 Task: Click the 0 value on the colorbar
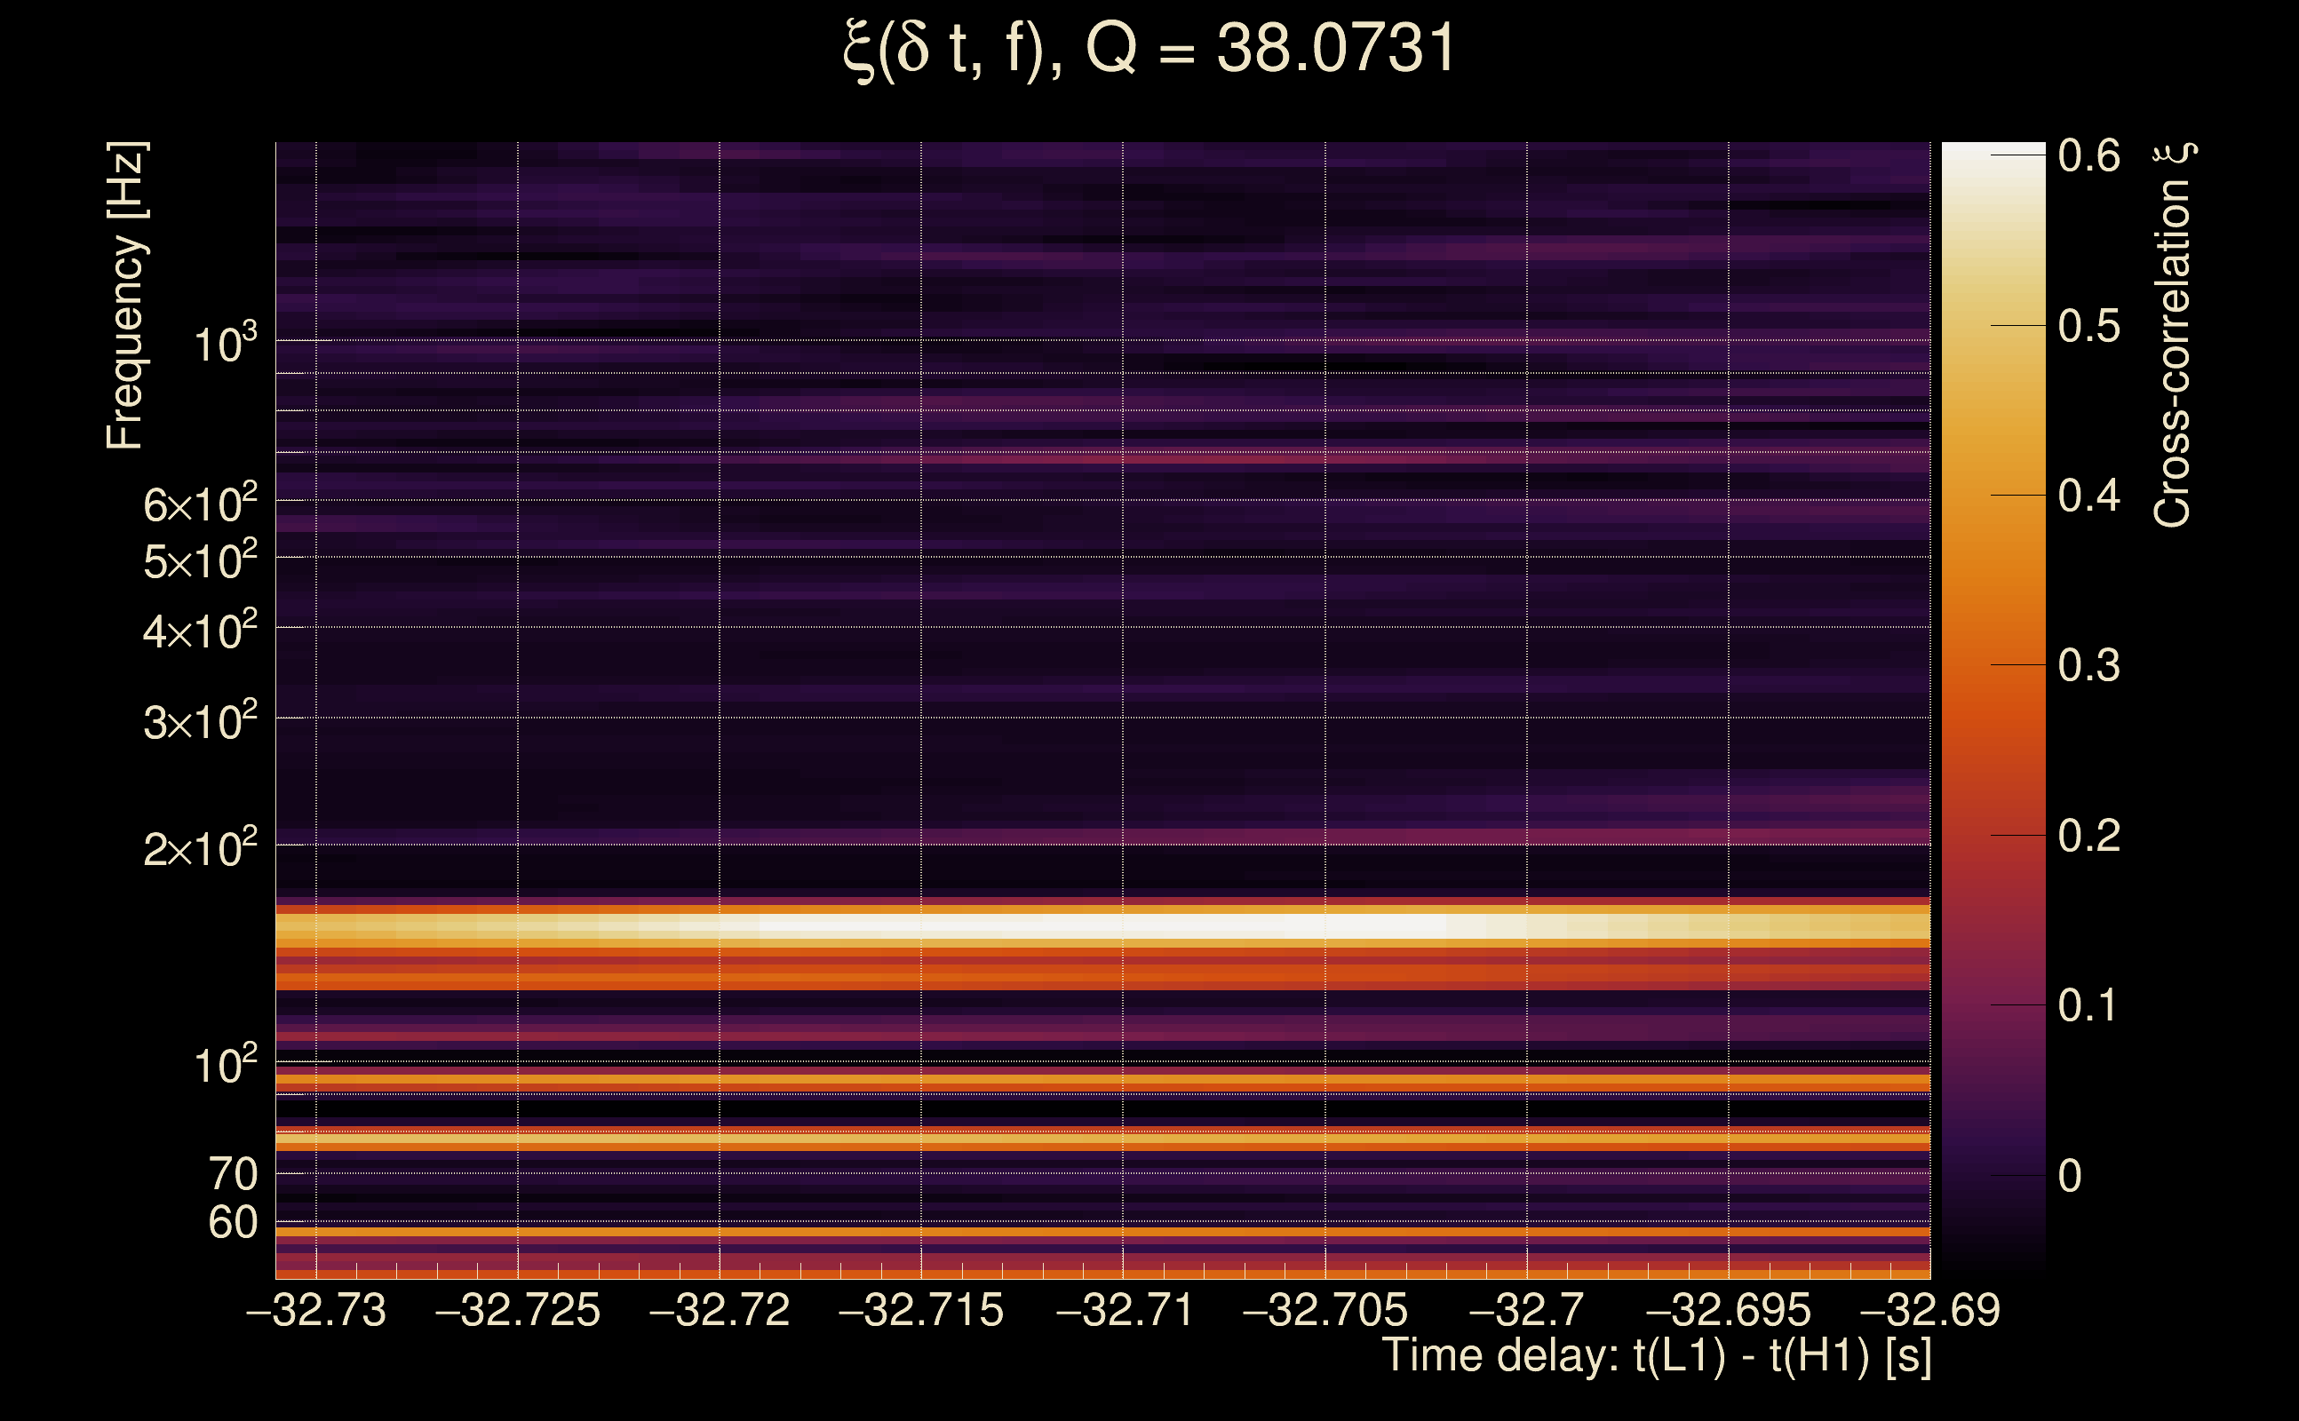2070,1176
